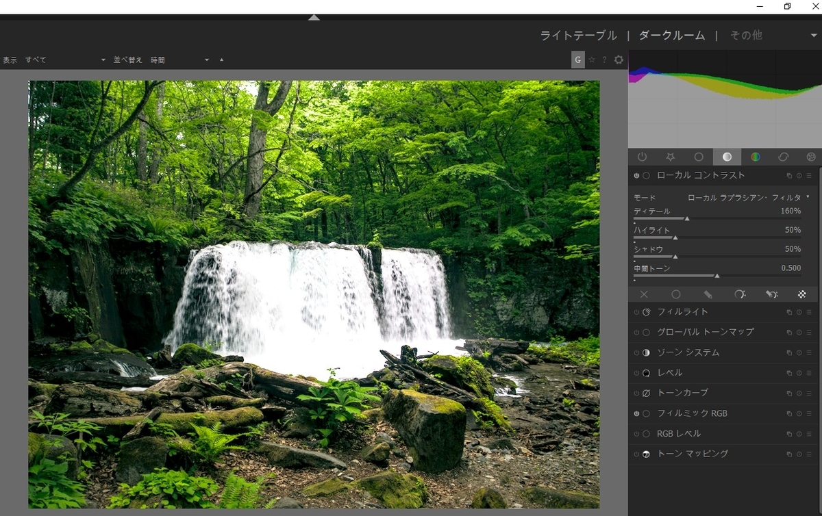Screen dimensions: 822x516
Task: Turn off blending with X icon
Action: pos(644,294)
